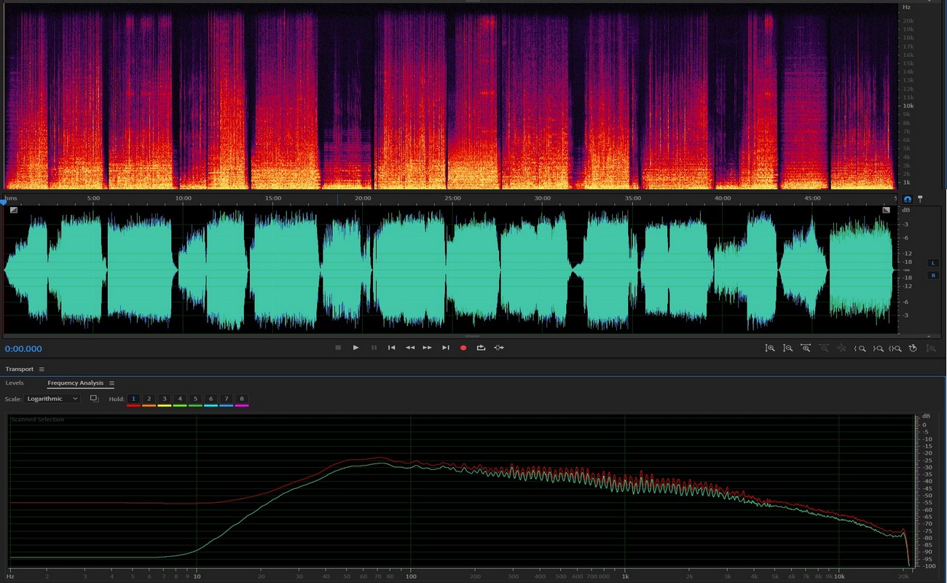947x583 pixels.
Task: Switch to the Levels tab
Action: pos(15,383)
